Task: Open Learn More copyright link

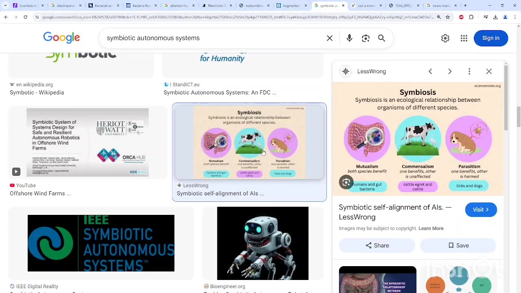Action: pyautogui.click(x=431, y=228)
